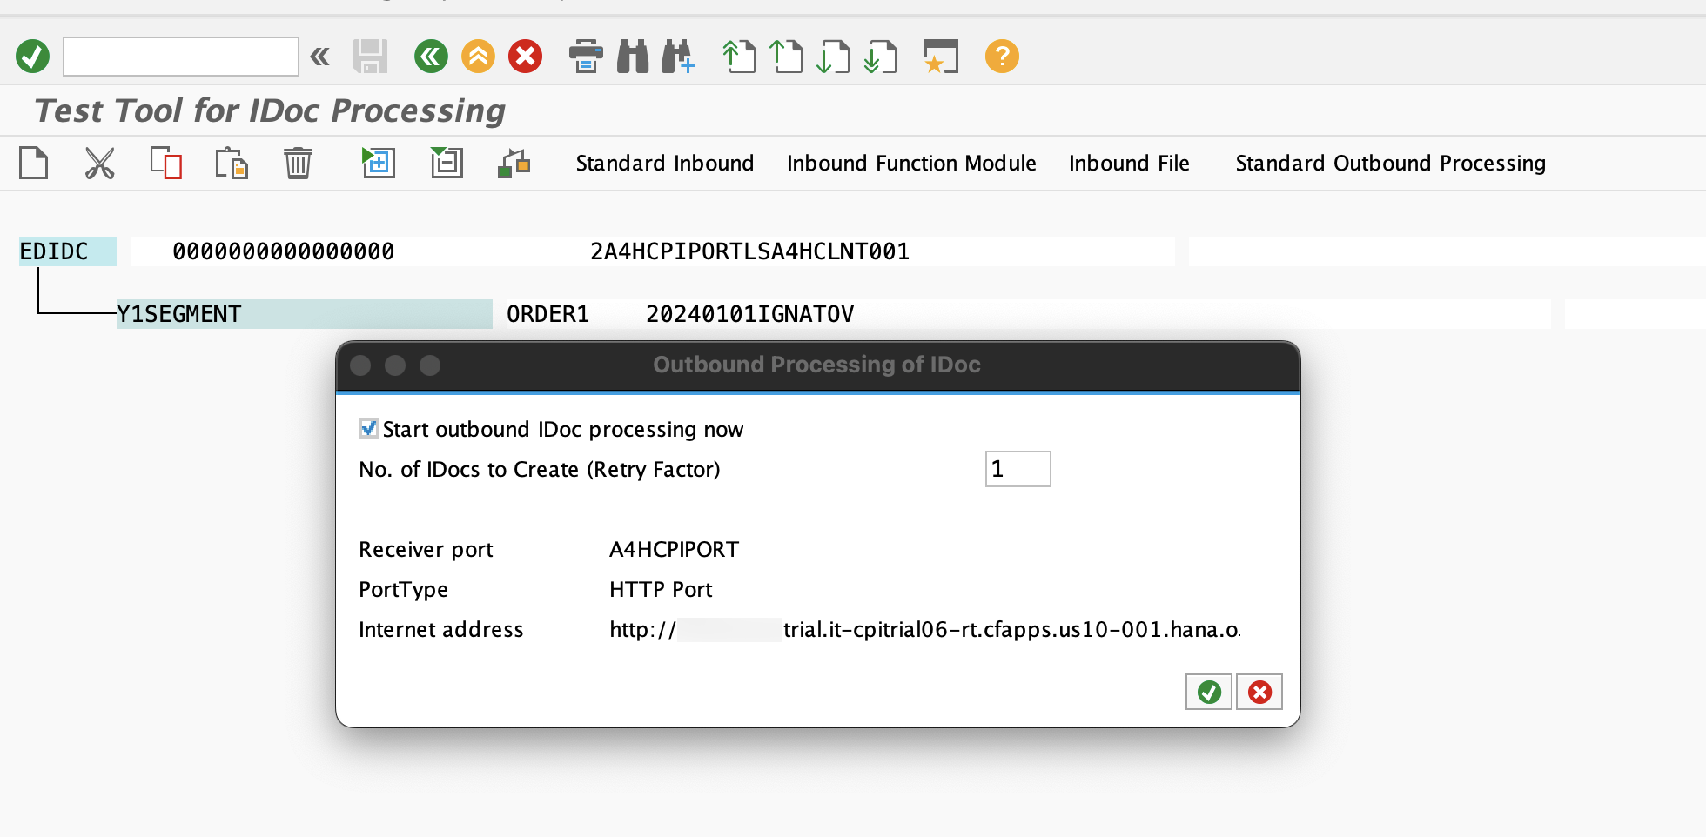Edit the No. of IDocs to Create field
The image size is (1706, 837).
1017,469
